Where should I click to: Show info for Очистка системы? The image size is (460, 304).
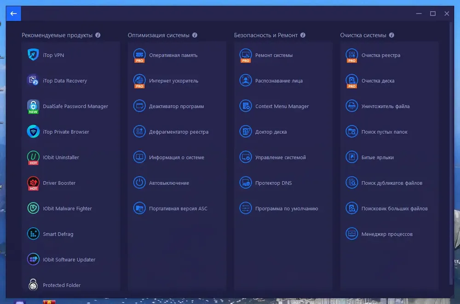391,35
